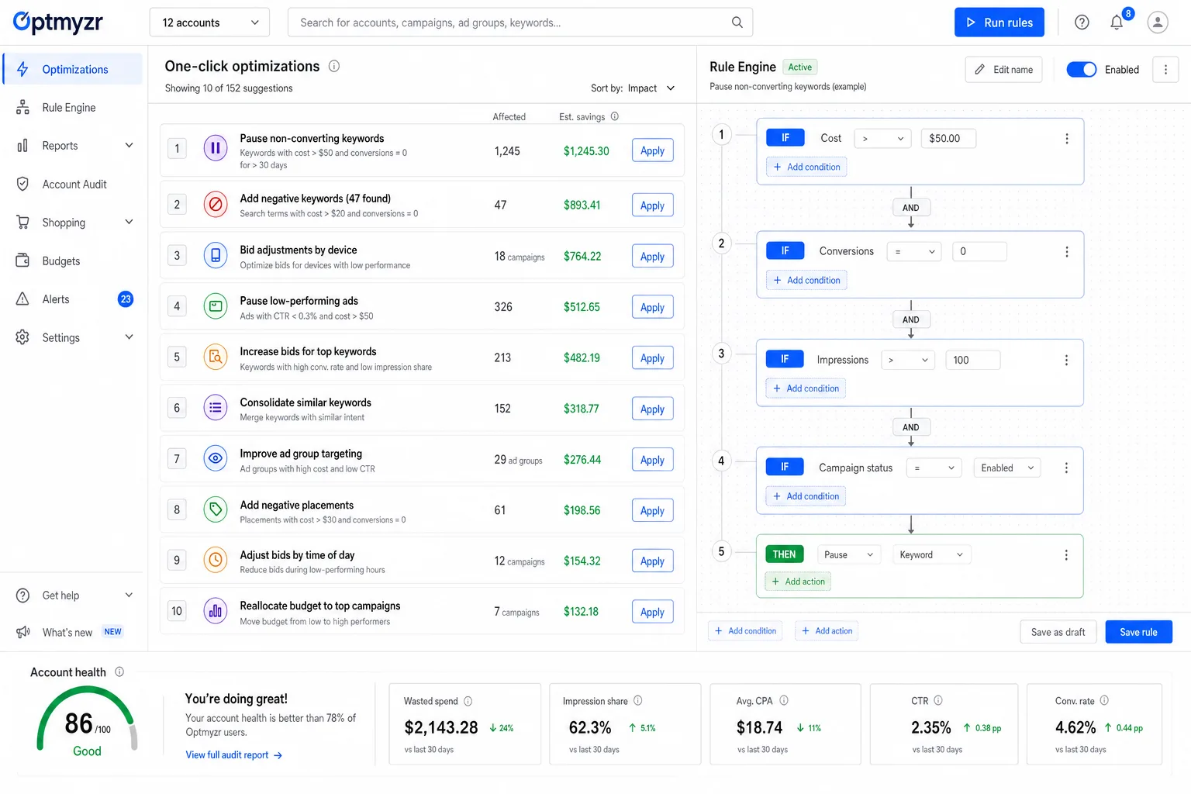Click the clock icon for Adjust bids by time

216,560
